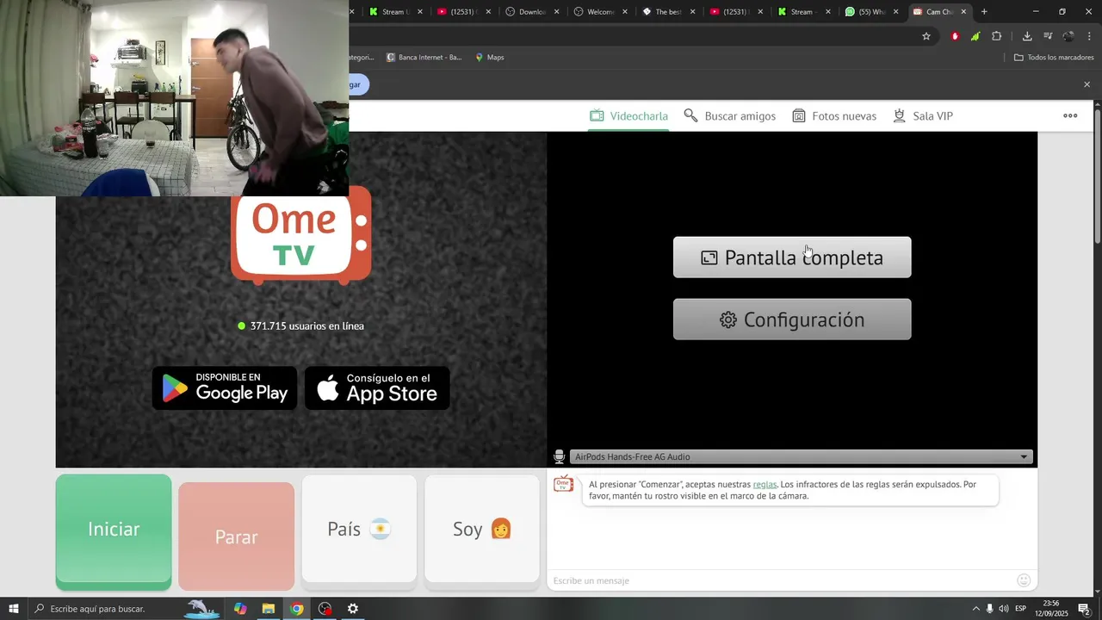Open Todos los marcadores folder
Screen dimensions: 1102x620
(x=1054, y=57)
